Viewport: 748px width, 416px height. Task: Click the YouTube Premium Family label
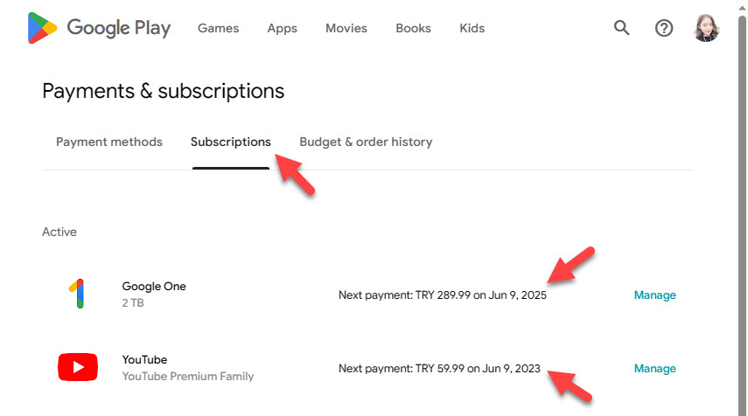[188, 377]
